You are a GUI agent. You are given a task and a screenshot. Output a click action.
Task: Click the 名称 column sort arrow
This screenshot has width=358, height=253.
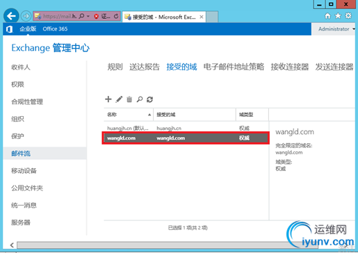149,115
